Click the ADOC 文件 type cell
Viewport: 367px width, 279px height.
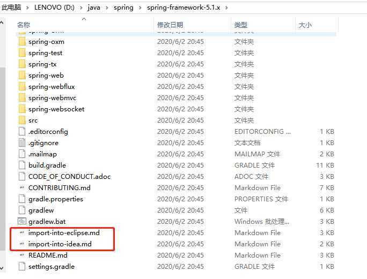click(x=251, y=176)
